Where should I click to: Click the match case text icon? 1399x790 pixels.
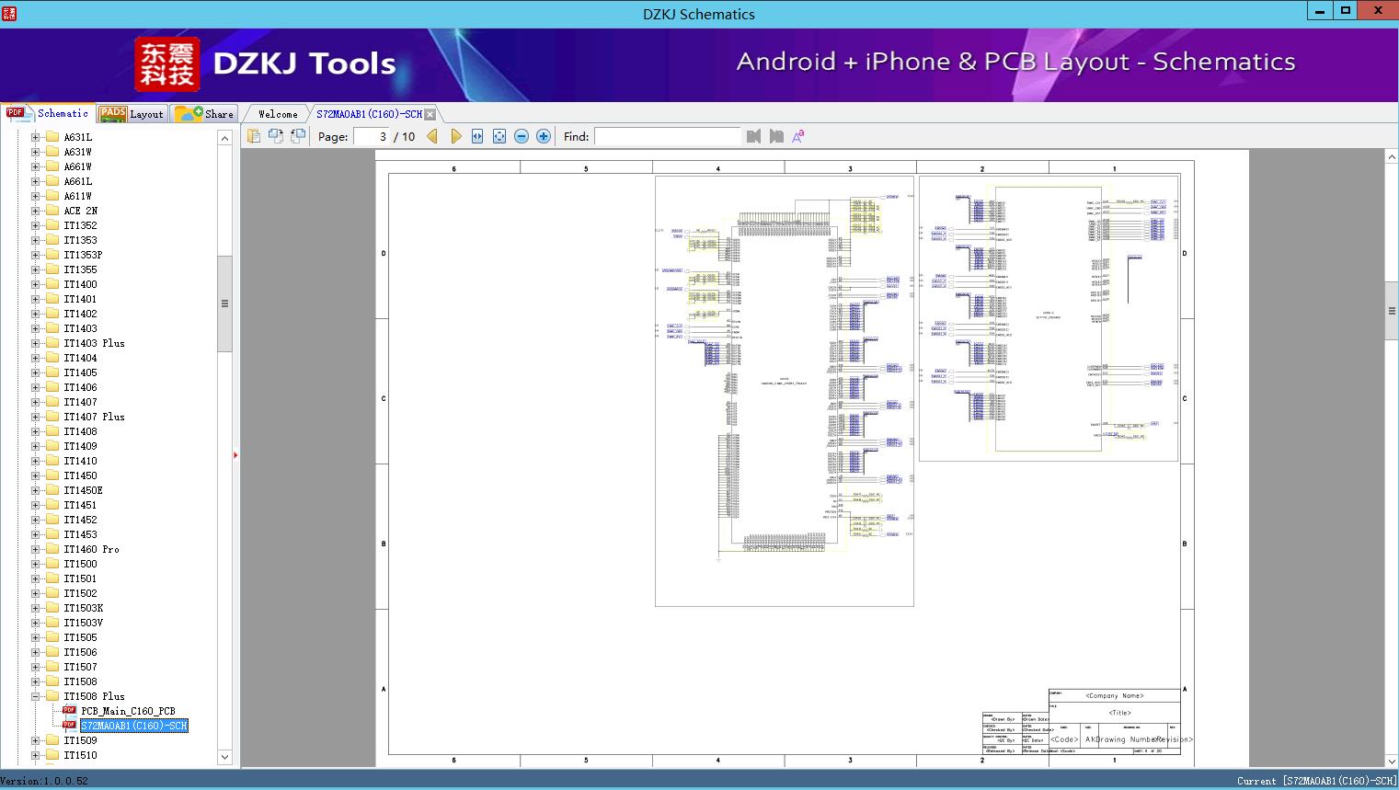tap(798, 136)
